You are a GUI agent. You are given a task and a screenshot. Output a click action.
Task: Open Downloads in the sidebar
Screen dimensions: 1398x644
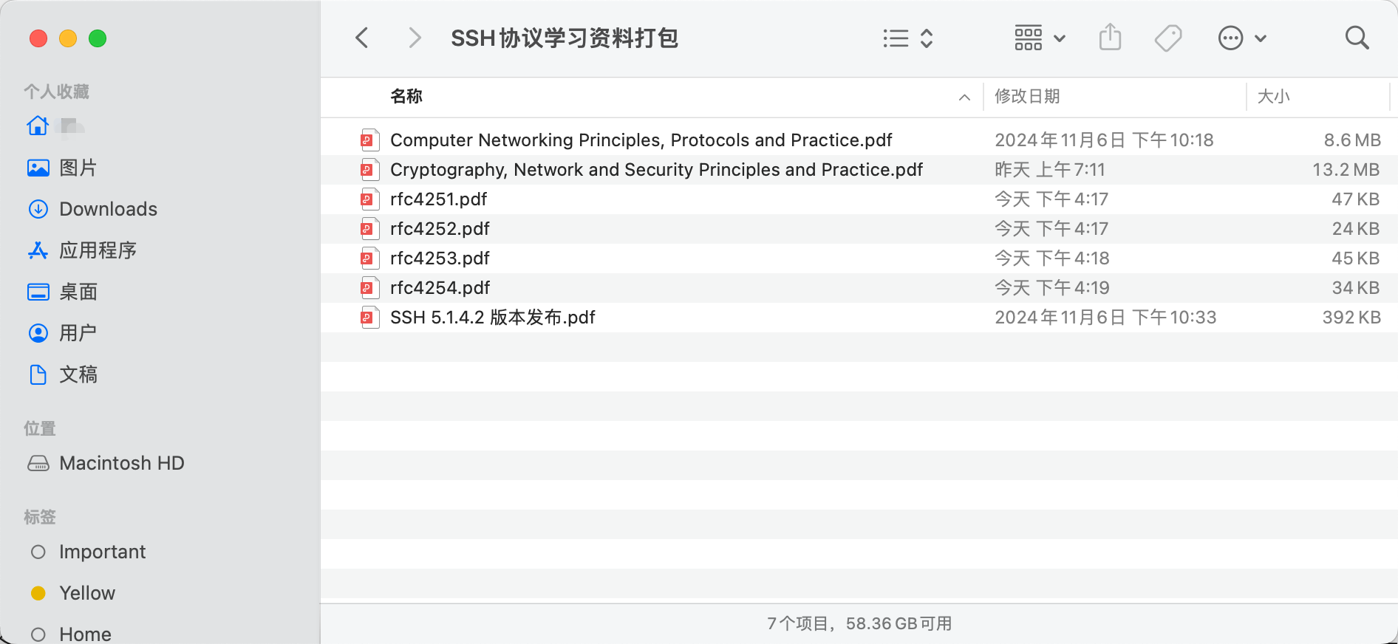[x=108, y=209]
